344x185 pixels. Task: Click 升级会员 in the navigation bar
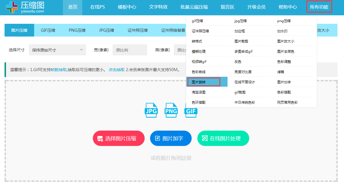click(257, 7)
